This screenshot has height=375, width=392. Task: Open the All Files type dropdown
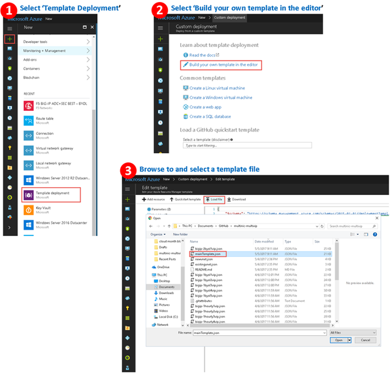[x=353, y=333]
